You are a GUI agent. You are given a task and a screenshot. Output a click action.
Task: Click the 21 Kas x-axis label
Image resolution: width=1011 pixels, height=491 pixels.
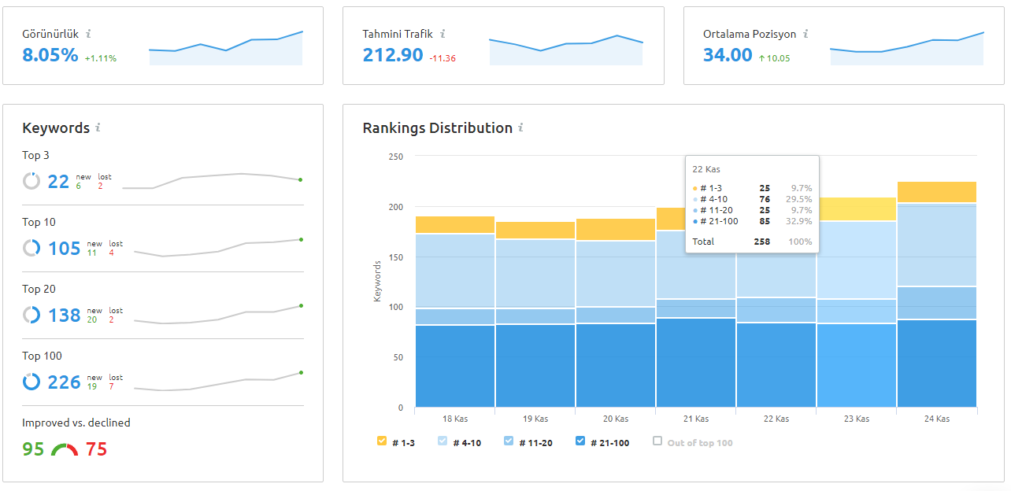pos(696,419)
